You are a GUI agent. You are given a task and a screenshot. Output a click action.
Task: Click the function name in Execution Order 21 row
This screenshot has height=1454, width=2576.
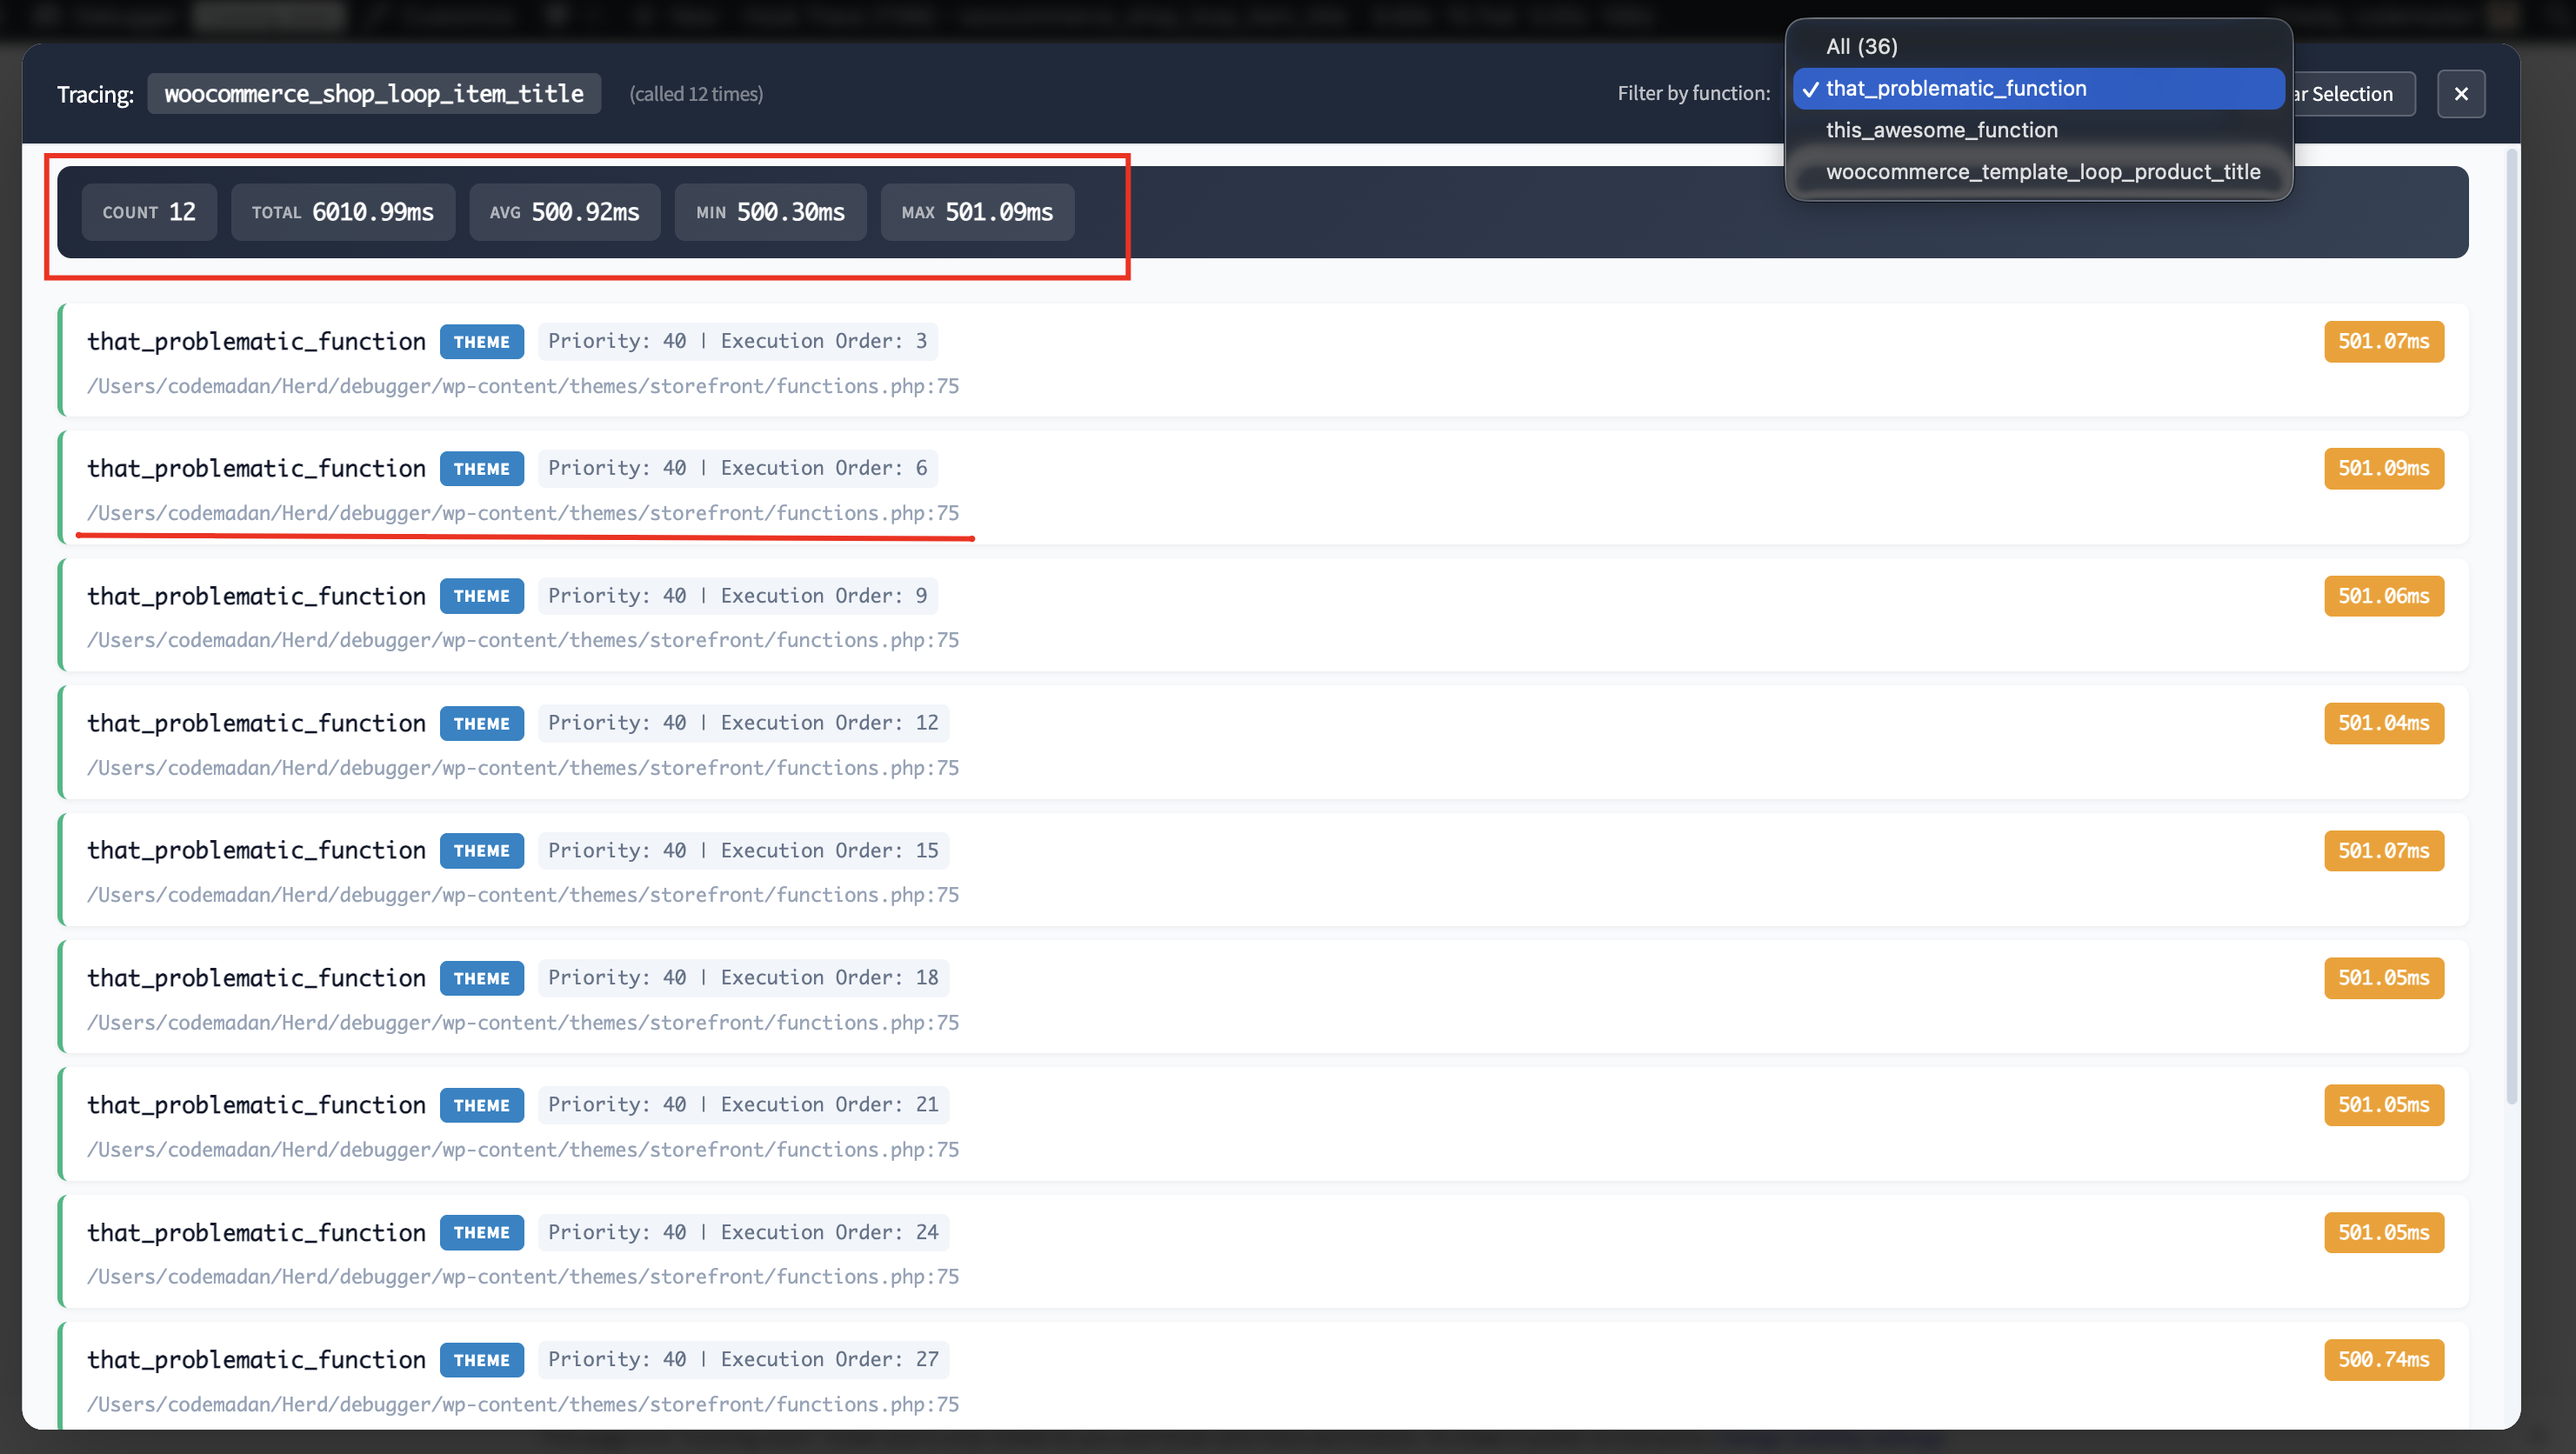tap(256, 1105)
